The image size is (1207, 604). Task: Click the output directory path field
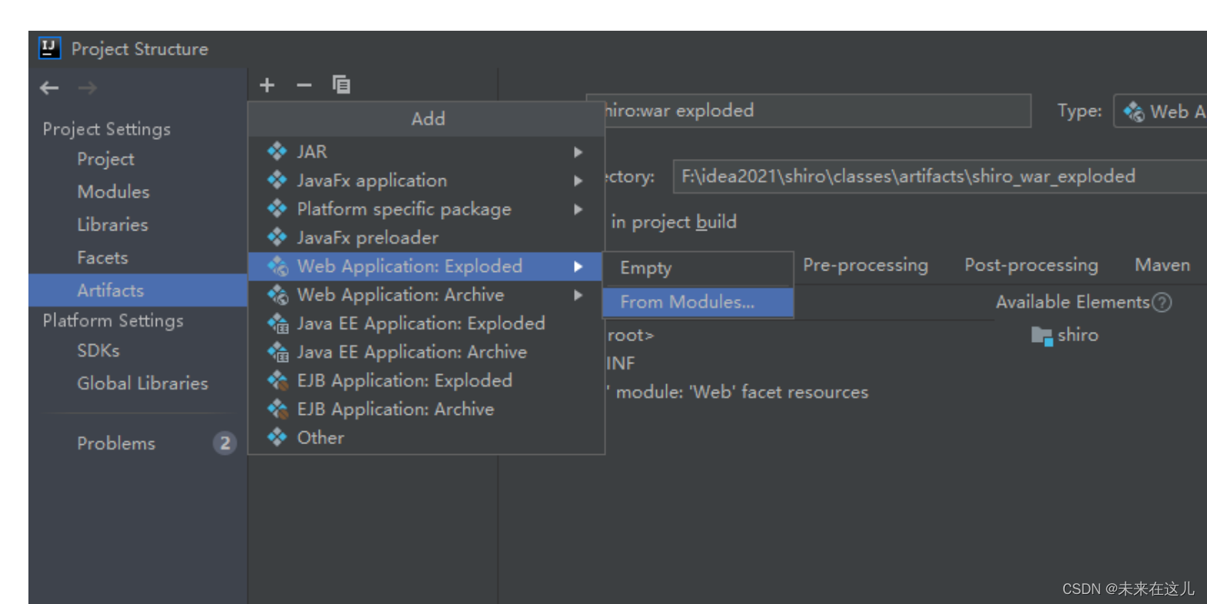coord(940,177)
